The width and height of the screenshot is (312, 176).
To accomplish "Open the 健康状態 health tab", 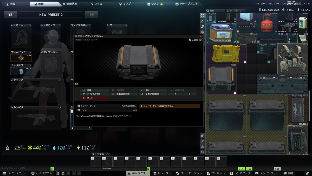I will [x=75, y=4].
